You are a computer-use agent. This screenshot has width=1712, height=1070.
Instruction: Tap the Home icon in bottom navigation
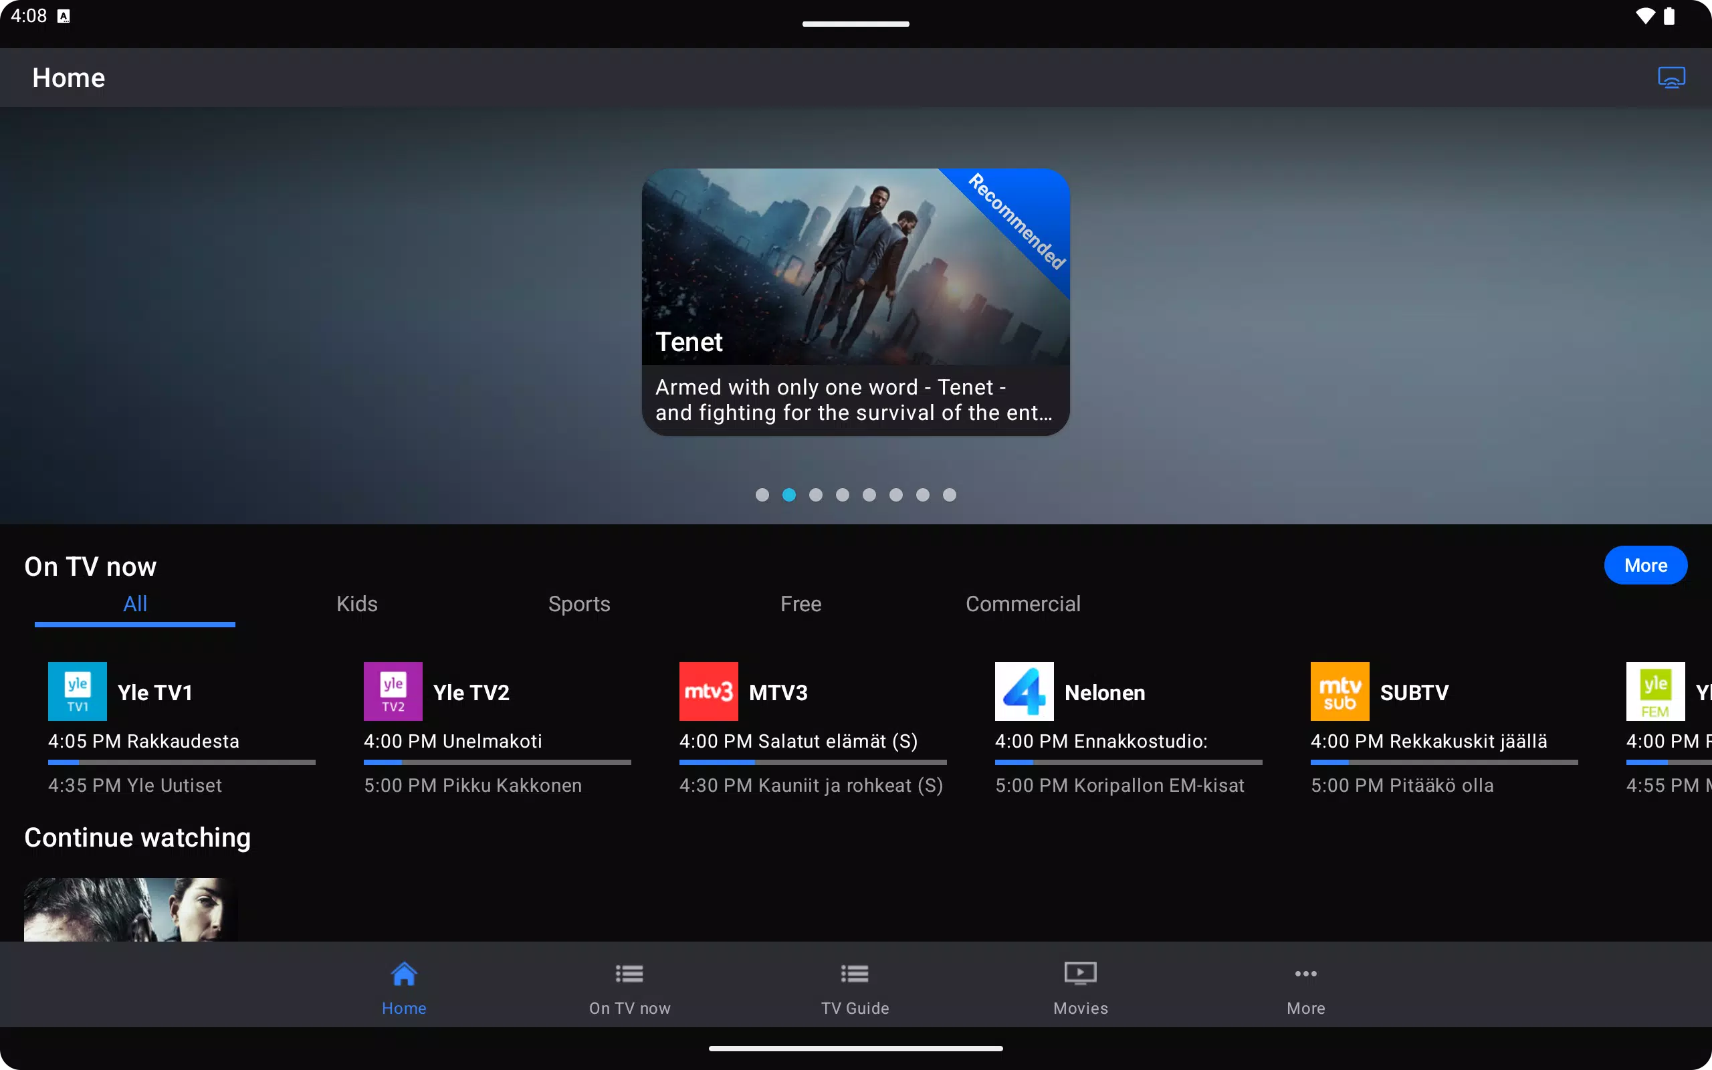click(x=404, y=974)
